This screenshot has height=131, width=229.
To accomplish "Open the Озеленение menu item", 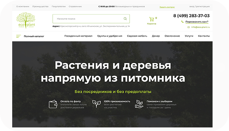I will 172,36.
